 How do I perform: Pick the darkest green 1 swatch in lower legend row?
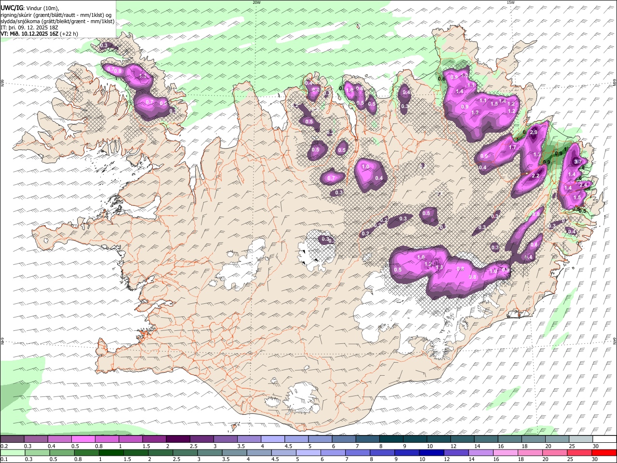[x=111, y=452]
